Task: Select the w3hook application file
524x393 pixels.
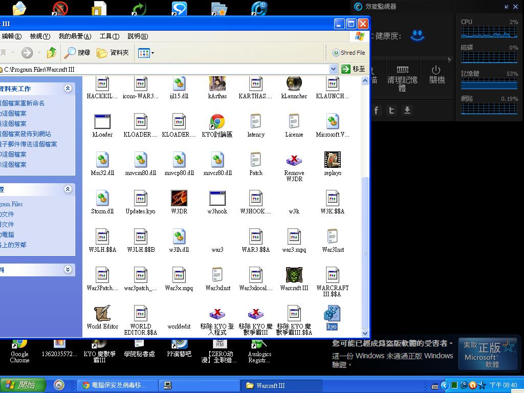Action: click(x=217, y=199)
